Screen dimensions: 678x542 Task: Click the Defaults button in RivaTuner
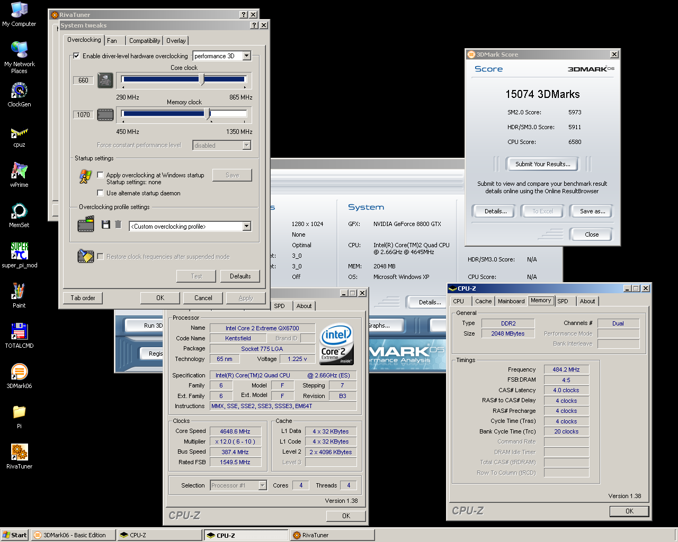[x=240, y=276]
